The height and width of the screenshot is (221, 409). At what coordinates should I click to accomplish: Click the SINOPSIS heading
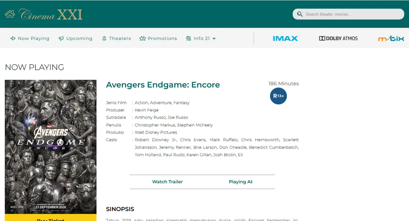coord(120,209)
